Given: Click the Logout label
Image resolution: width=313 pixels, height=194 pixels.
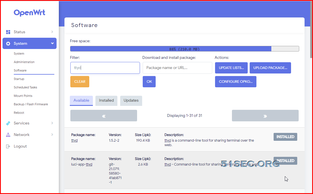Looking at the screenshot, I should [x=20, y=146].
